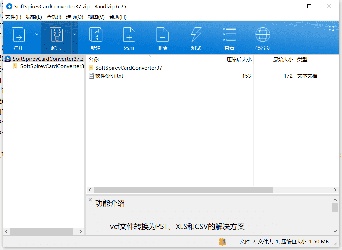Click the 查看 (View) toolbar icon

(x=229, y=34)
